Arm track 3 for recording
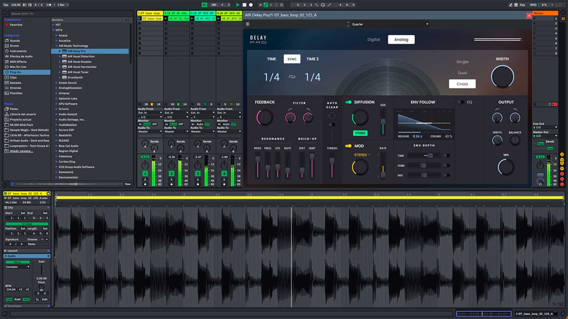Image resolution: width=568 pixels, height=319 pixels. pyautogui.click(x=198, y=184)
